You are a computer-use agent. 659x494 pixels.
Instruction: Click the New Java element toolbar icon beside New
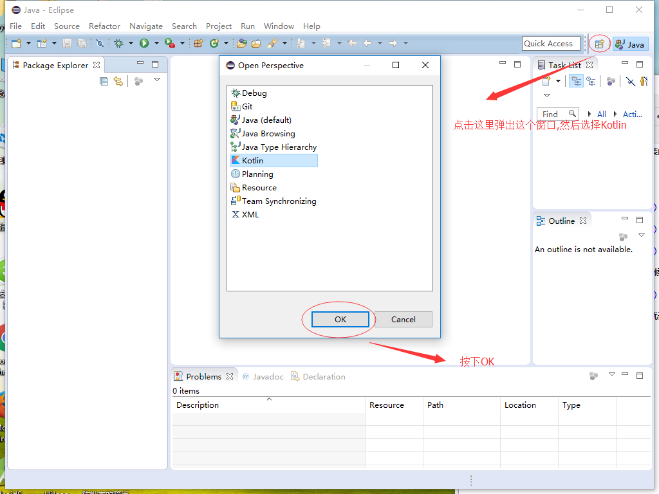(x=42, y=43)
